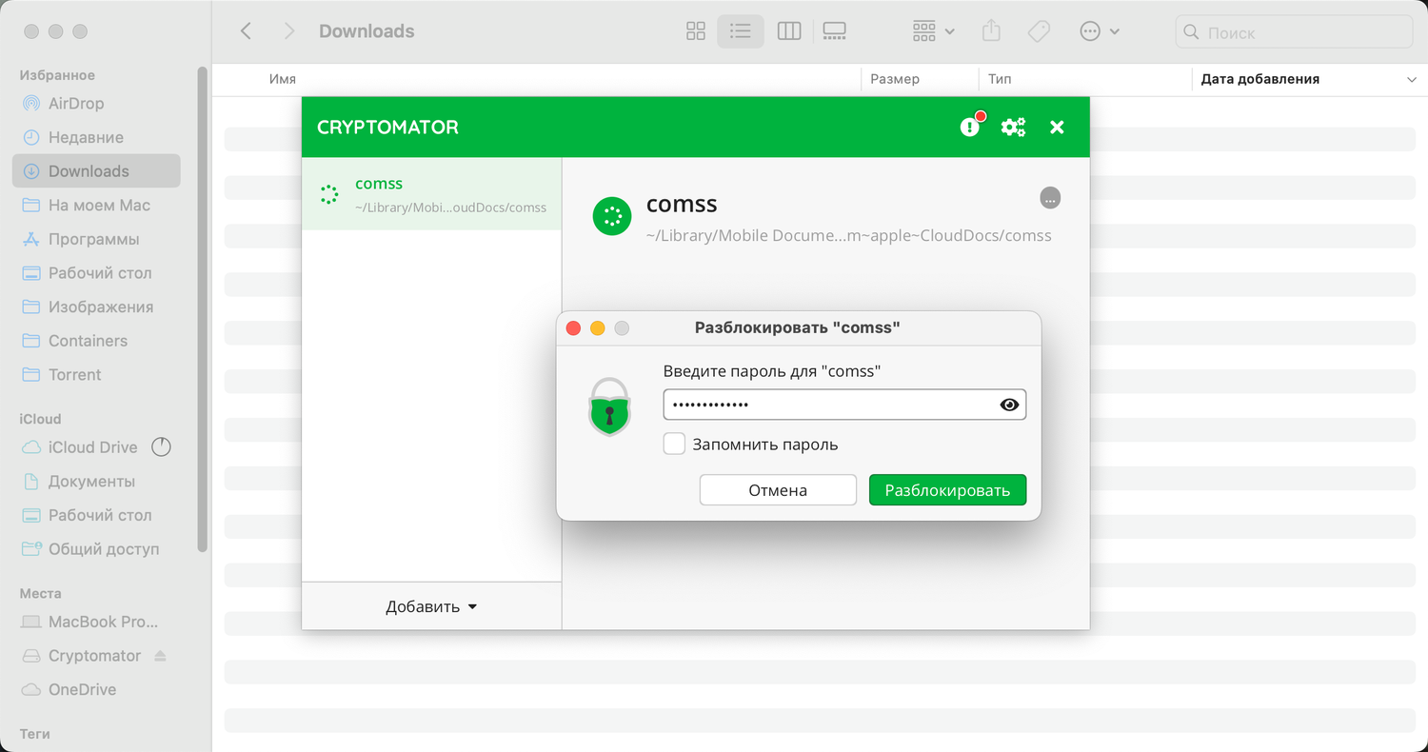This screenshot has width=1428, height=752.
Task: Sort by the Тип column header
Action: (1000, 79)
